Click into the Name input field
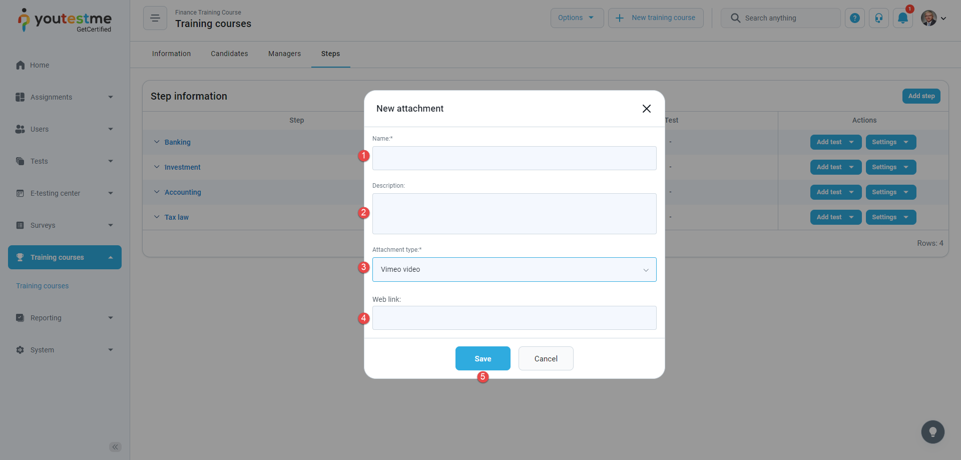Image resolution: width=961 pixels, height=460 pixels. pos(514,158)
